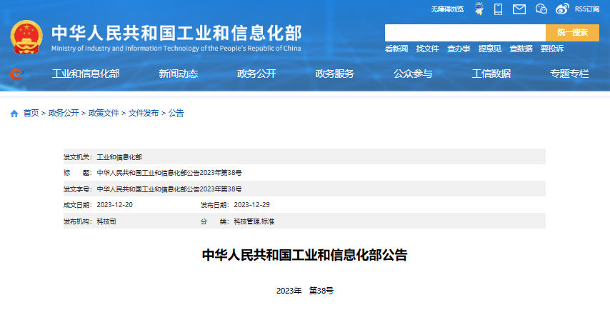Click the national emblem logo
610x320 pixels.
pos(27,38)
